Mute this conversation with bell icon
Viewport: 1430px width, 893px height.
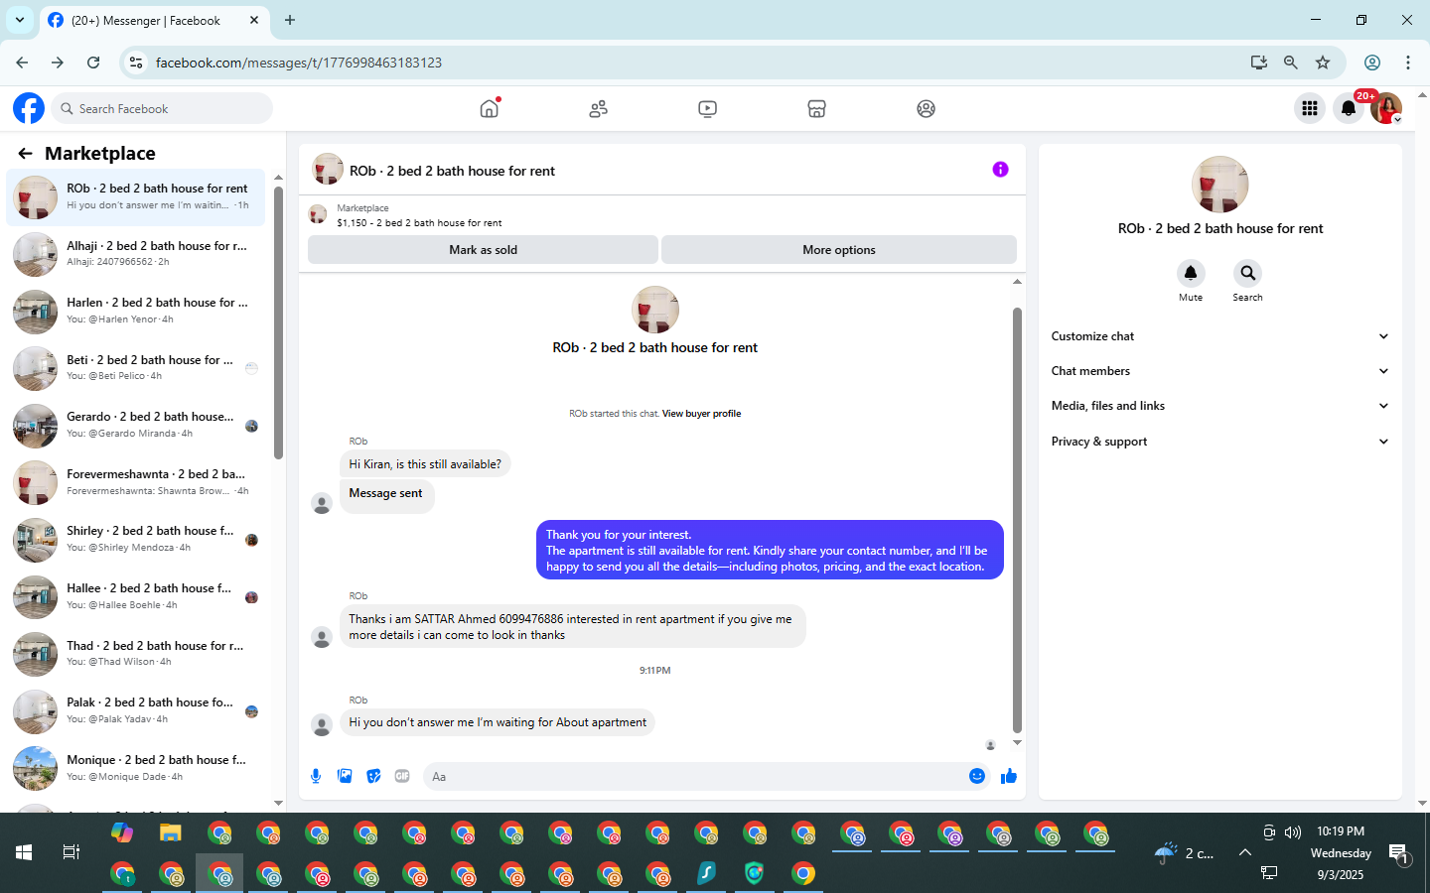[1191, 273]
